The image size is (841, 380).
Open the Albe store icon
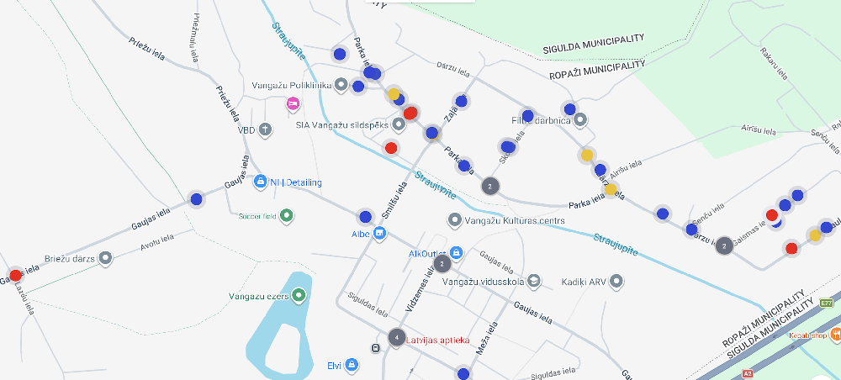pyautogui.click(x=379, y=233)
